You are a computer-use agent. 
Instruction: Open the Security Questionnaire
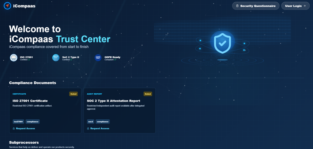coord(256,6)
